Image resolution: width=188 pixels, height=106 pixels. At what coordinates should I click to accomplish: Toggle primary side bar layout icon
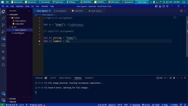click(156, 6)
